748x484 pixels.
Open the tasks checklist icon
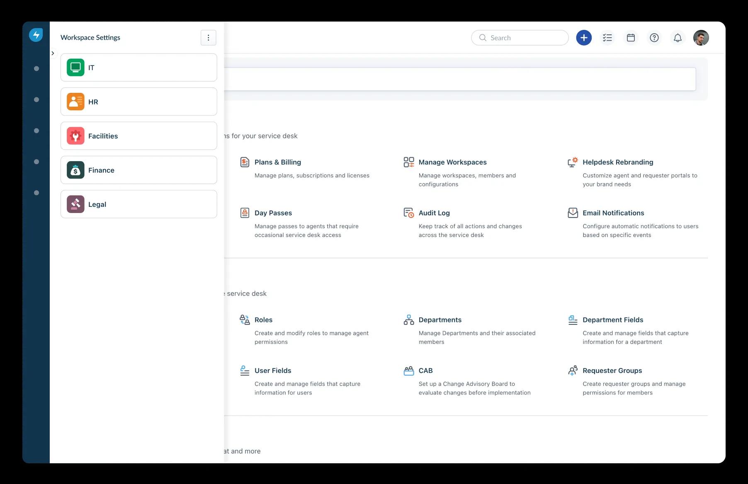607,38
